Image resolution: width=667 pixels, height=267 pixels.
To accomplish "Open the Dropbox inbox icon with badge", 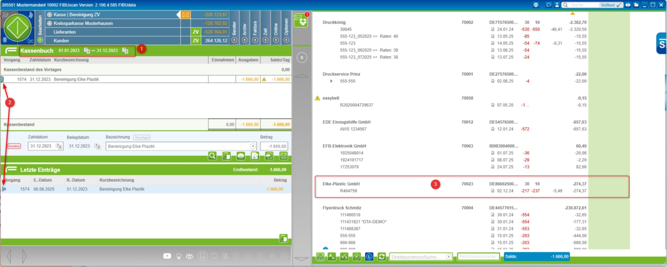I will [302, 20].
